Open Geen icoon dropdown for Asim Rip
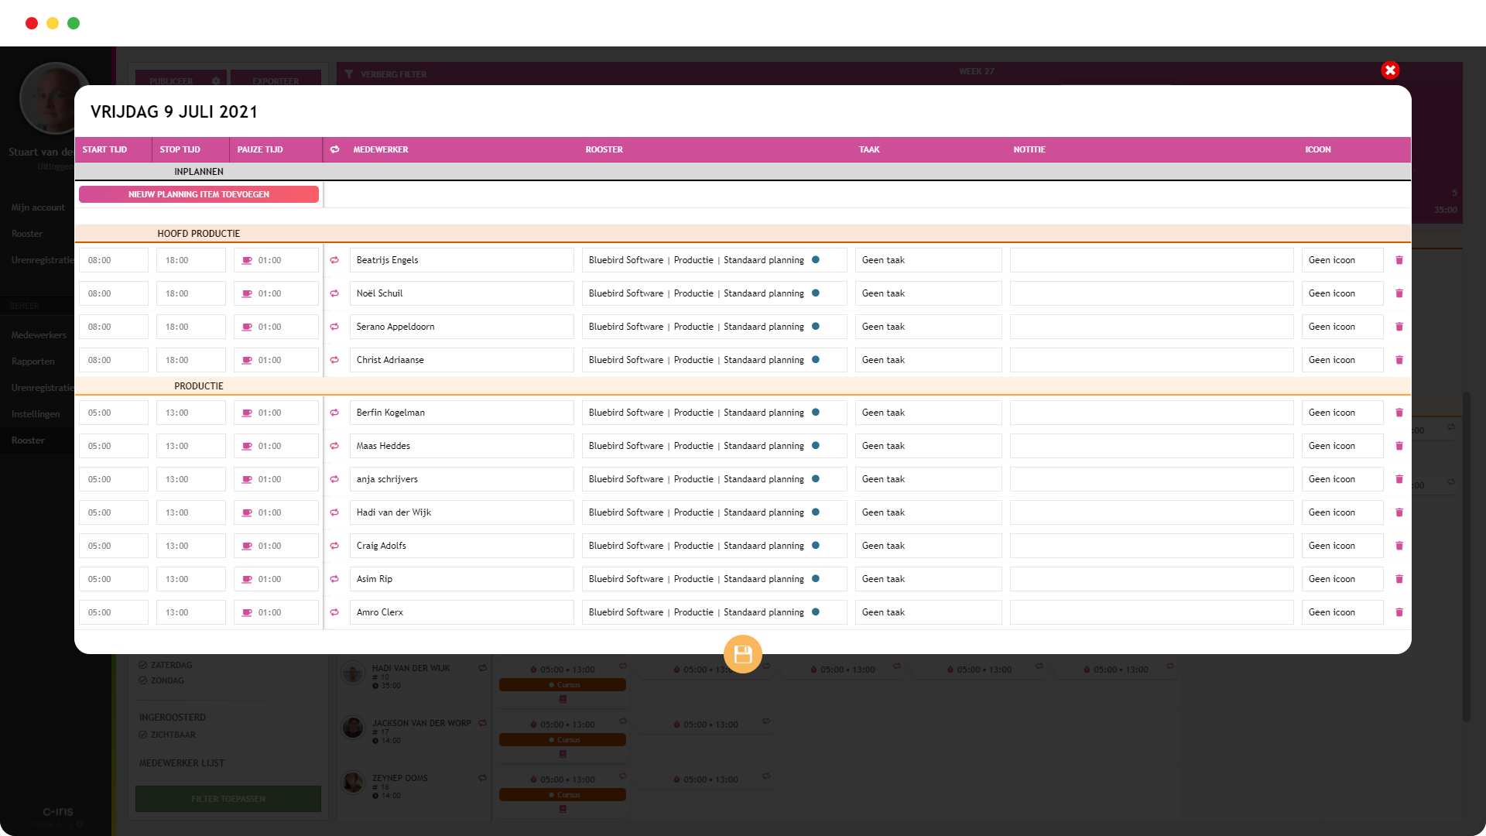Screen dimensions: 1486x836 1341,579
